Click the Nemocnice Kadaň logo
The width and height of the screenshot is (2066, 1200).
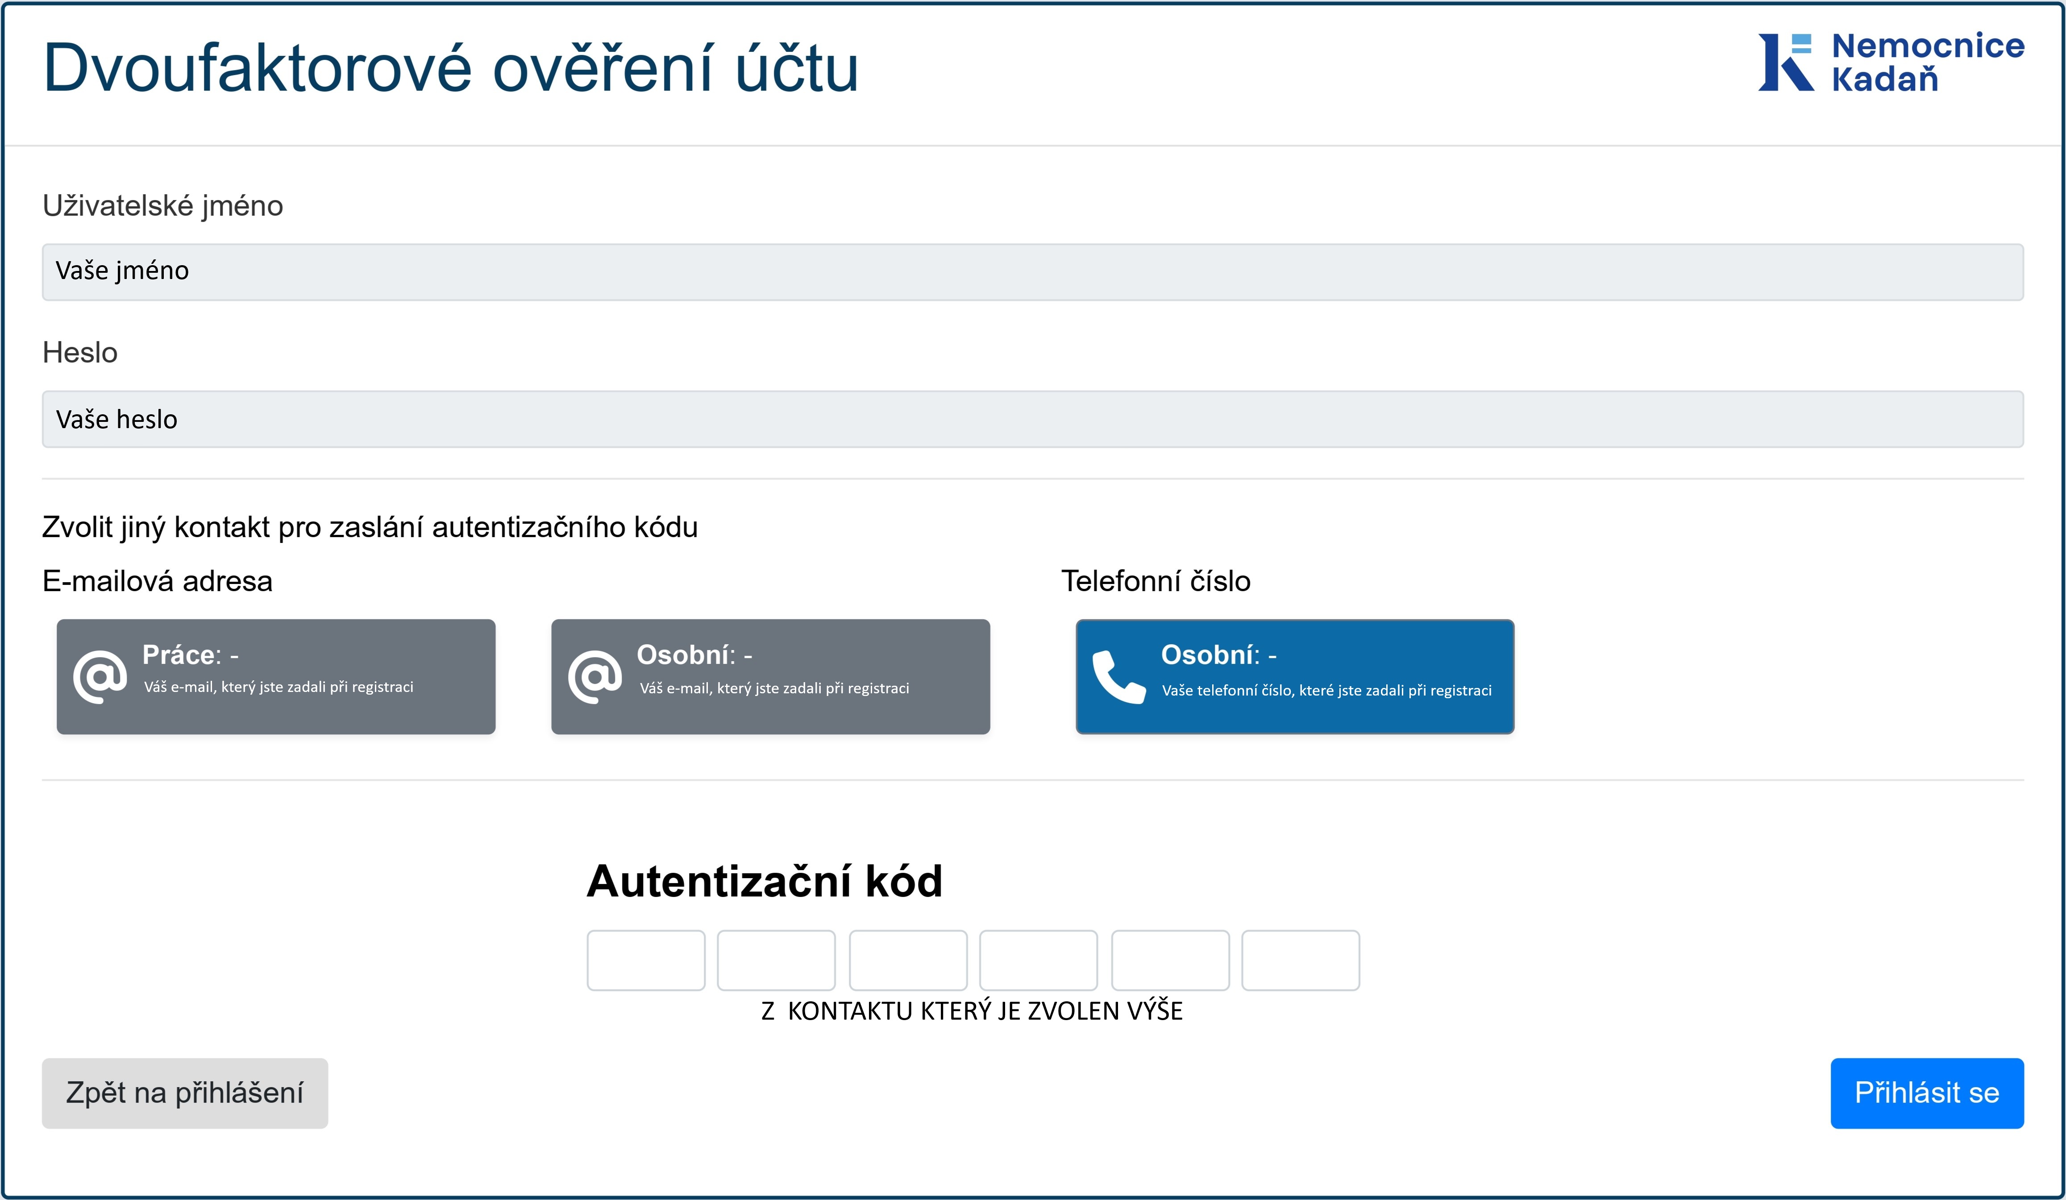pos(1891,62)
